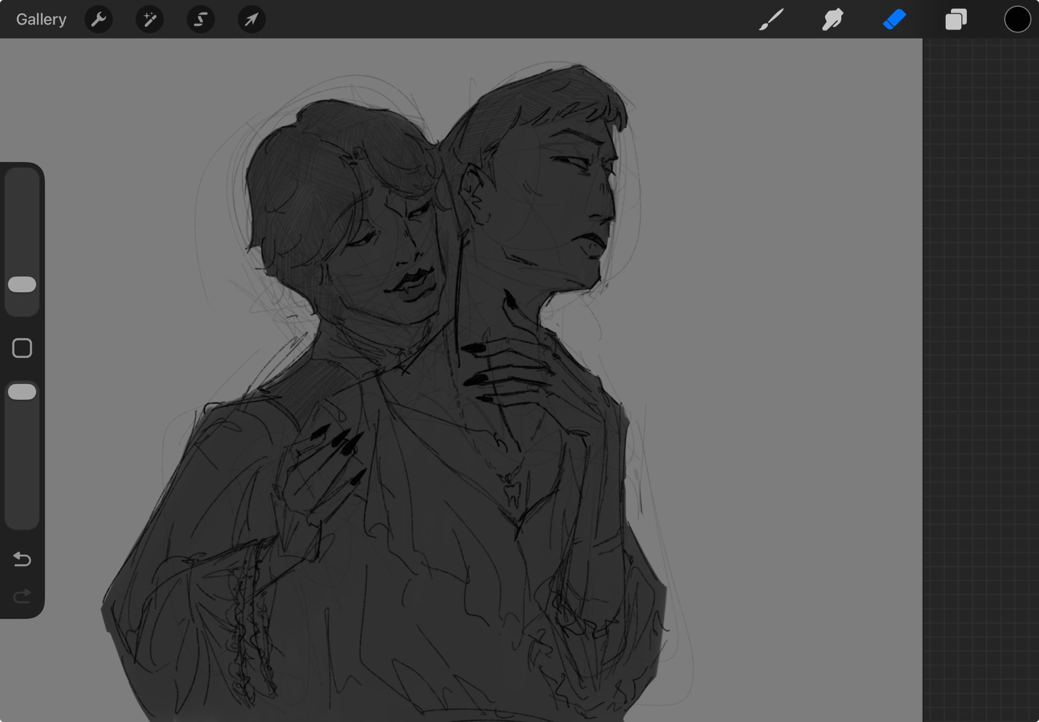Open the Gallery view

click(x=41, y=19)
